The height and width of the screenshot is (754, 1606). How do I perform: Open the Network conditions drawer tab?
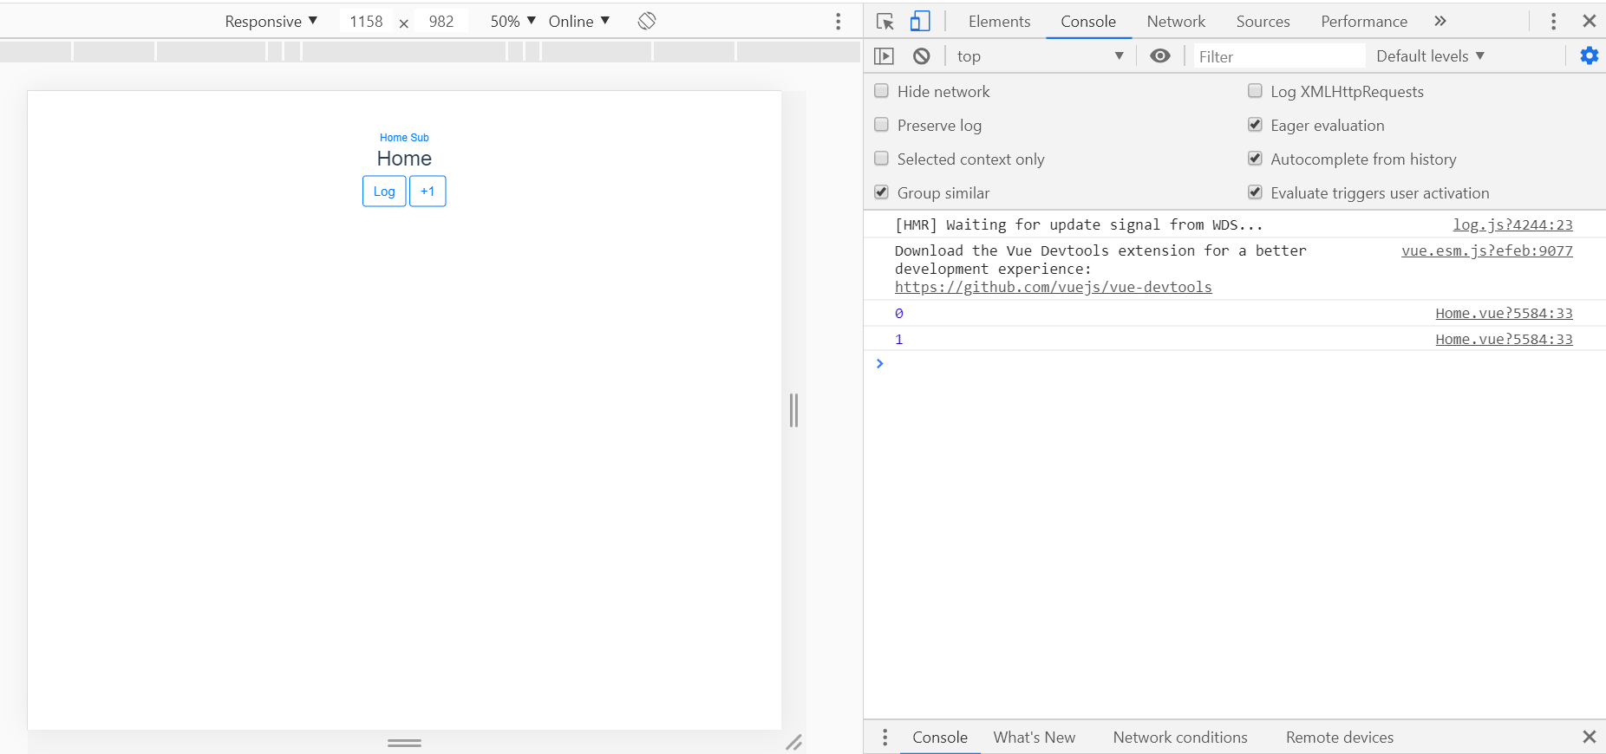pos(1180,738)
